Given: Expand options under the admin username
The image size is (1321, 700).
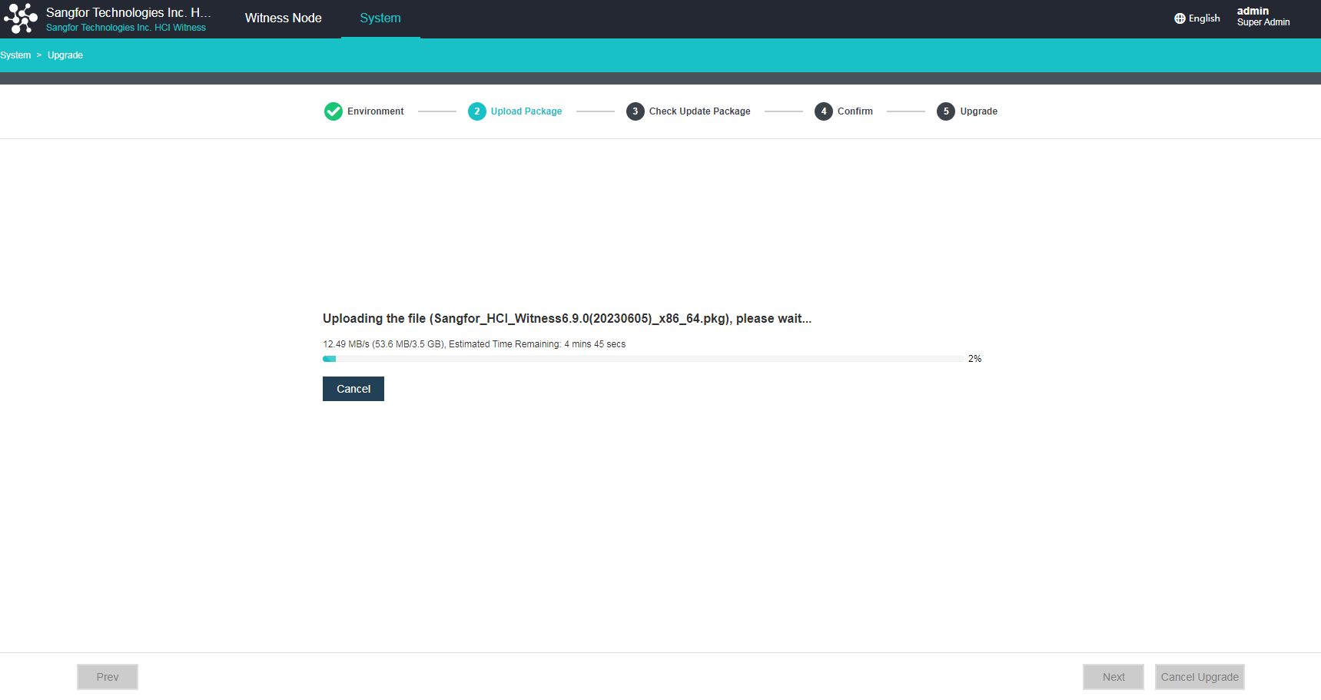Looking at the screenshot, I should [1253, 11].
